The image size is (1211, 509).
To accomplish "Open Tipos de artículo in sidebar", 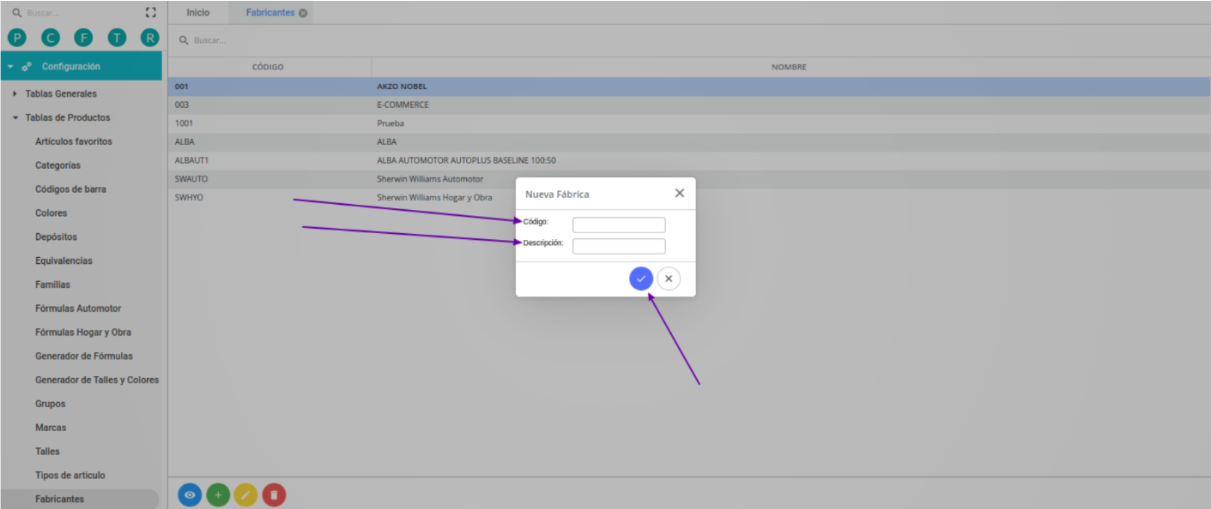I will point(70,475).
